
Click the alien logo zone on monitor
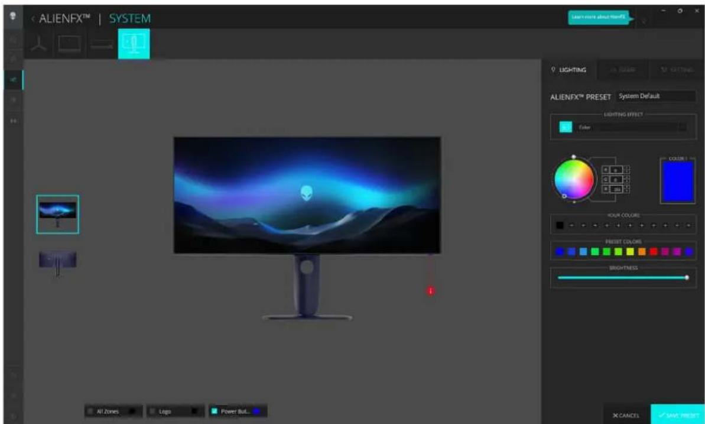307,193
